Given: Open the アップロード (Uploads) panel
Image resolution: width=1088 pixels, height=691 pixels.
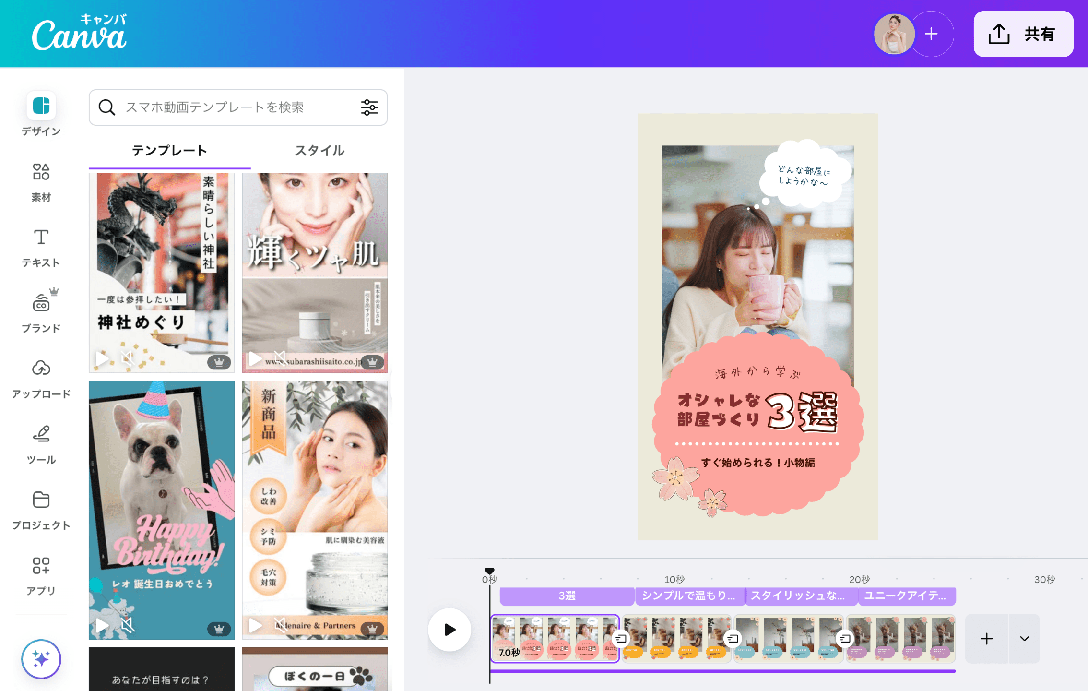Looking at the screenshot, I should (x=41, y=377).
